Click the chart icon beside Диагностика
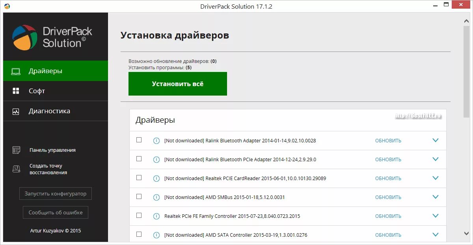This screenshot has height=245, width=473. point(16,111)
